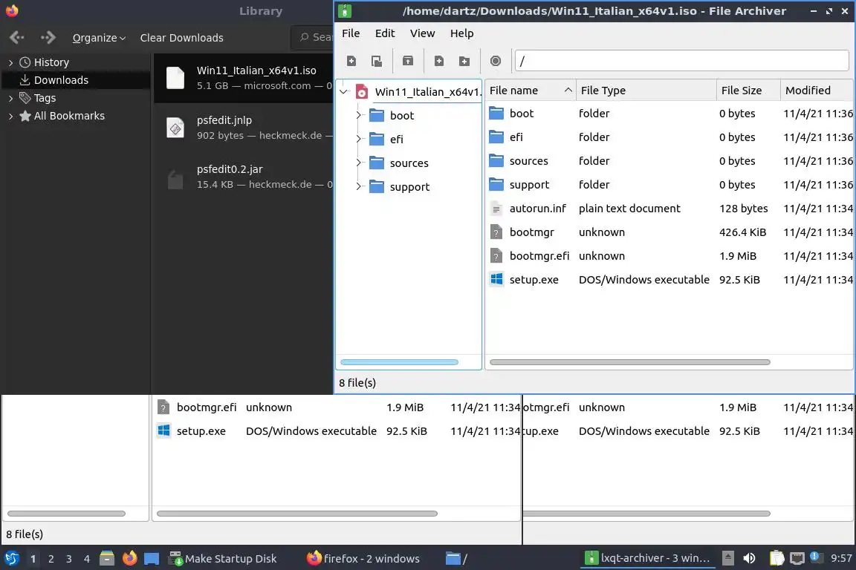Open the lxqt-archiver taskbar window group
This screenshot has height=570, width=856.
coord(647,558)
